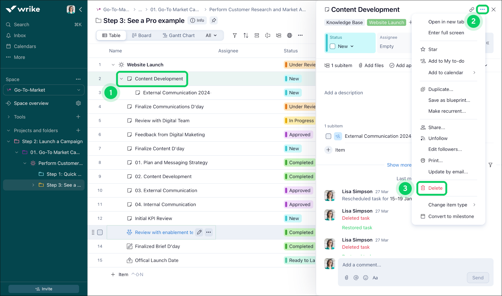The height and width of the screenshot is (296, 502).
Task: Select the Review with enablement row checkbox
Action: pyautogui.click(x=100, y=232)
